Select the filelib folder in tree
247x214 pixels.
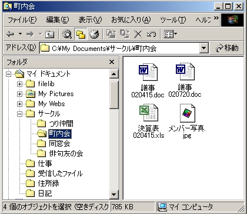[x=46, y=84]
